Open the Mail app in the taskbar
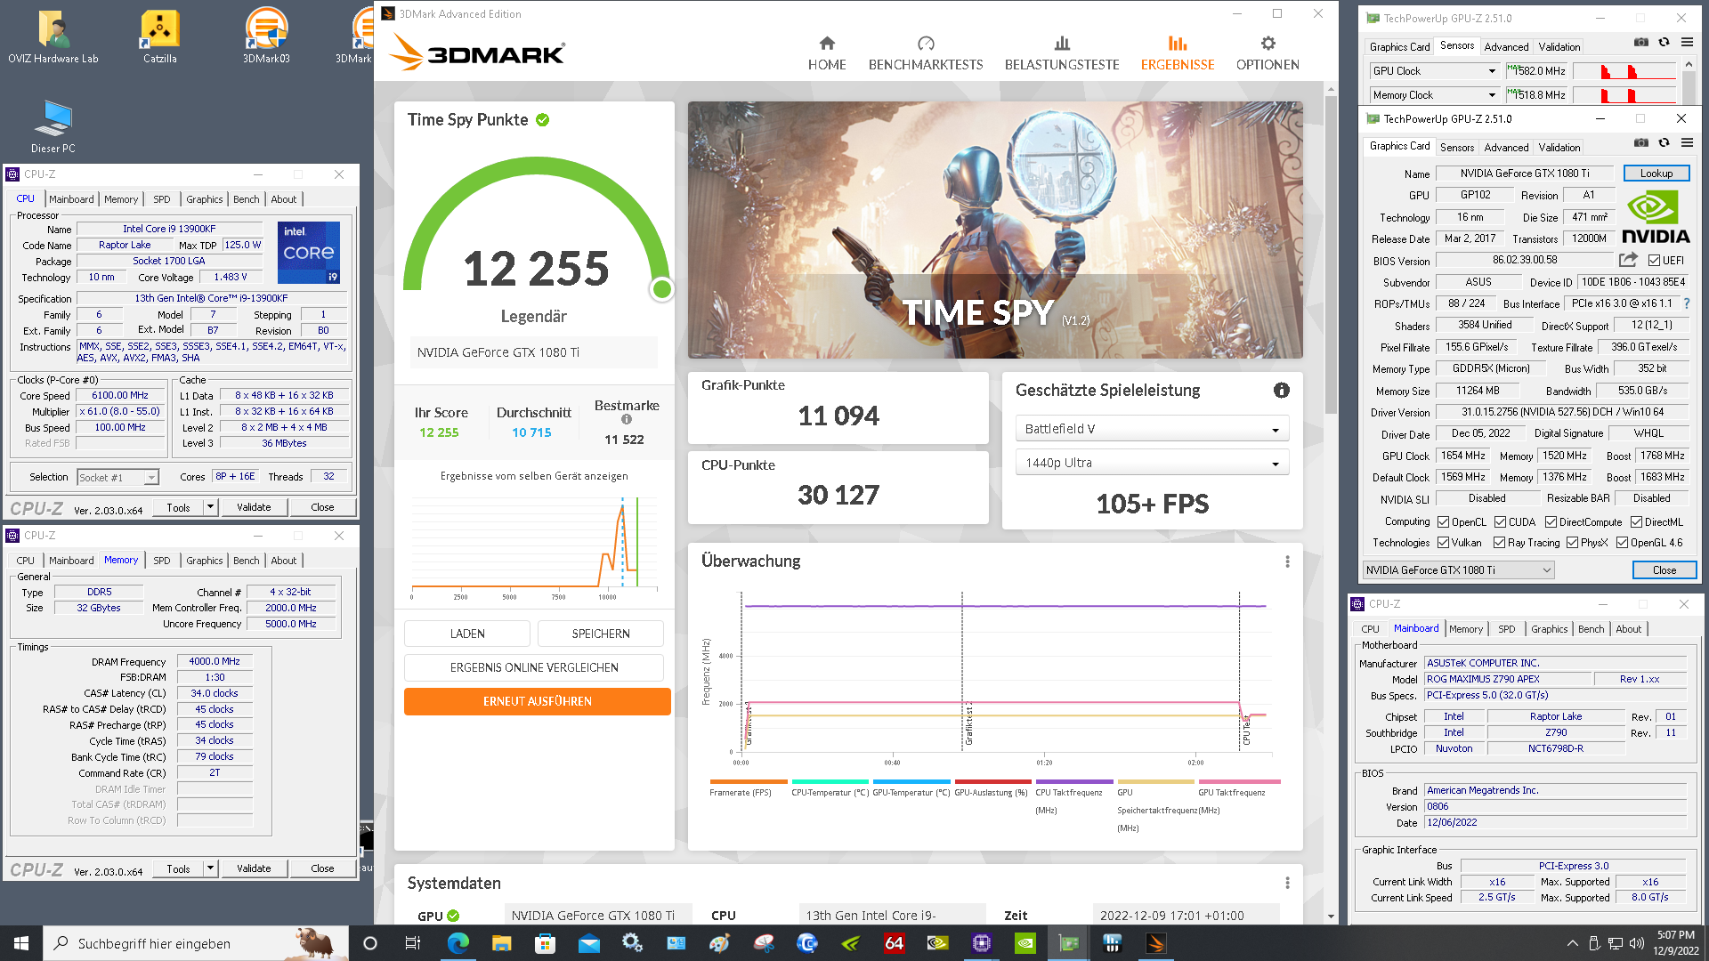 pyautogui.click(x=588, y=943)
